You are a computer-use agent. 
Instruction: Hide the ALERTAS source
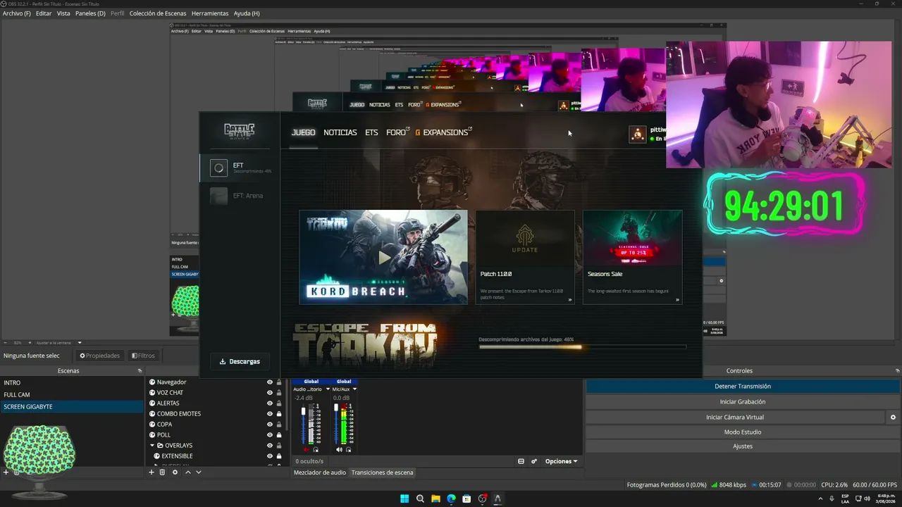pyautogui.click(x=269, y=403)
